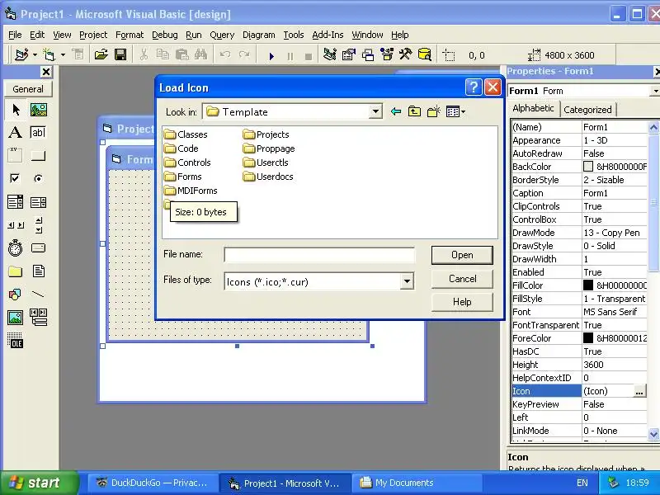Select the Projects folder in file list
Screen dimensions: 660x495
(266, 134)
